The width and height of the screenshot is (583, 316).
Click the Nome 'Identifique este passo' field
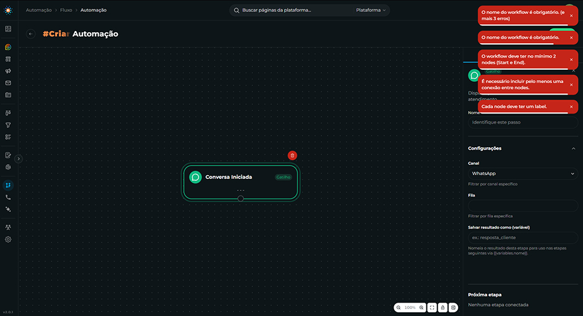[523, 122]
